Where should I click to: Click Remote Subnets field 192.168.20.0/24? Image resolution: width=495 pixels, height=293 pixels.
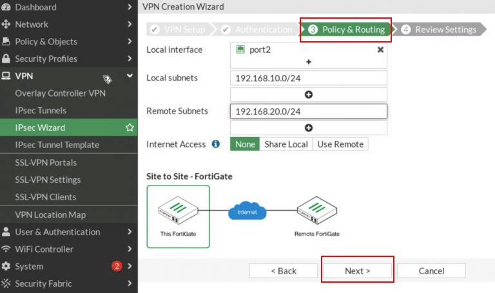pos(309,111)
